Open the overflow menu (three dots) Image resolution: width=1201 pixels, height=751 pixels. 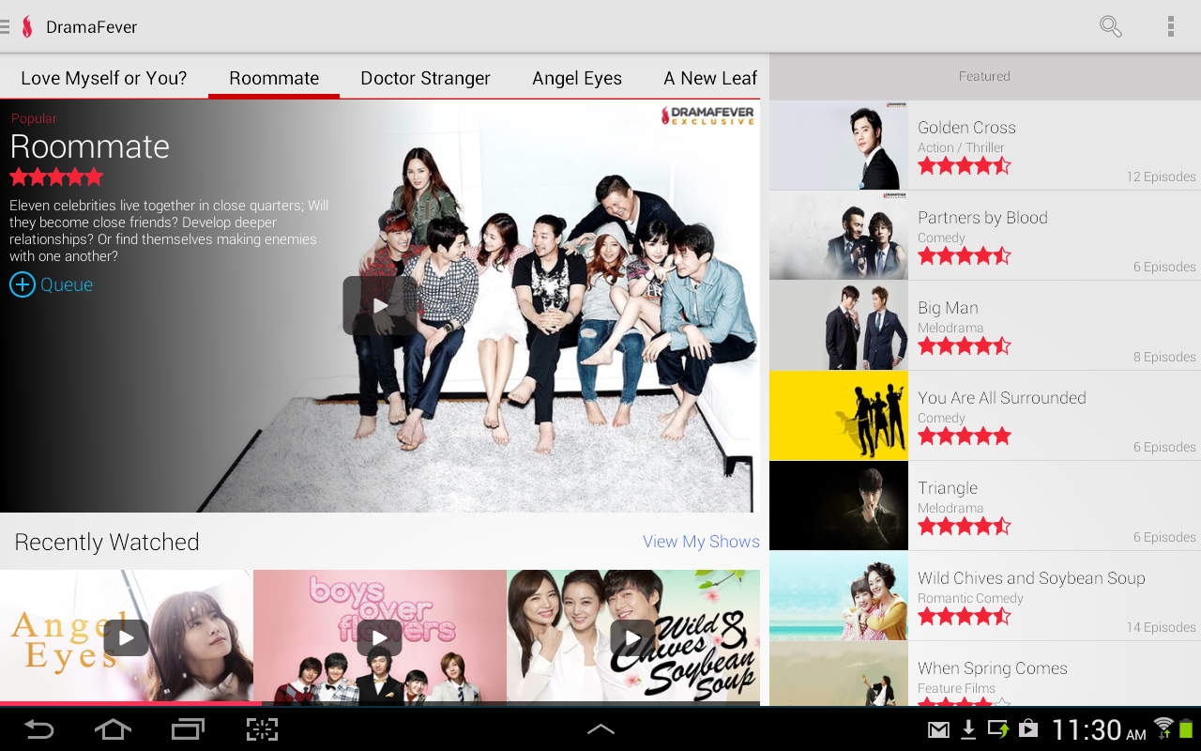point(1170,26)
